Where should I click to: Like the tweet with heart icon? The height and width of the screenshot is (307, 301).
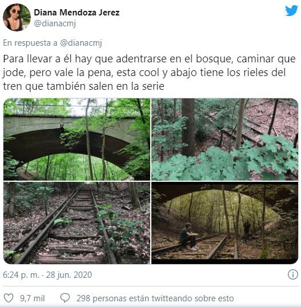tap(9, 298)
